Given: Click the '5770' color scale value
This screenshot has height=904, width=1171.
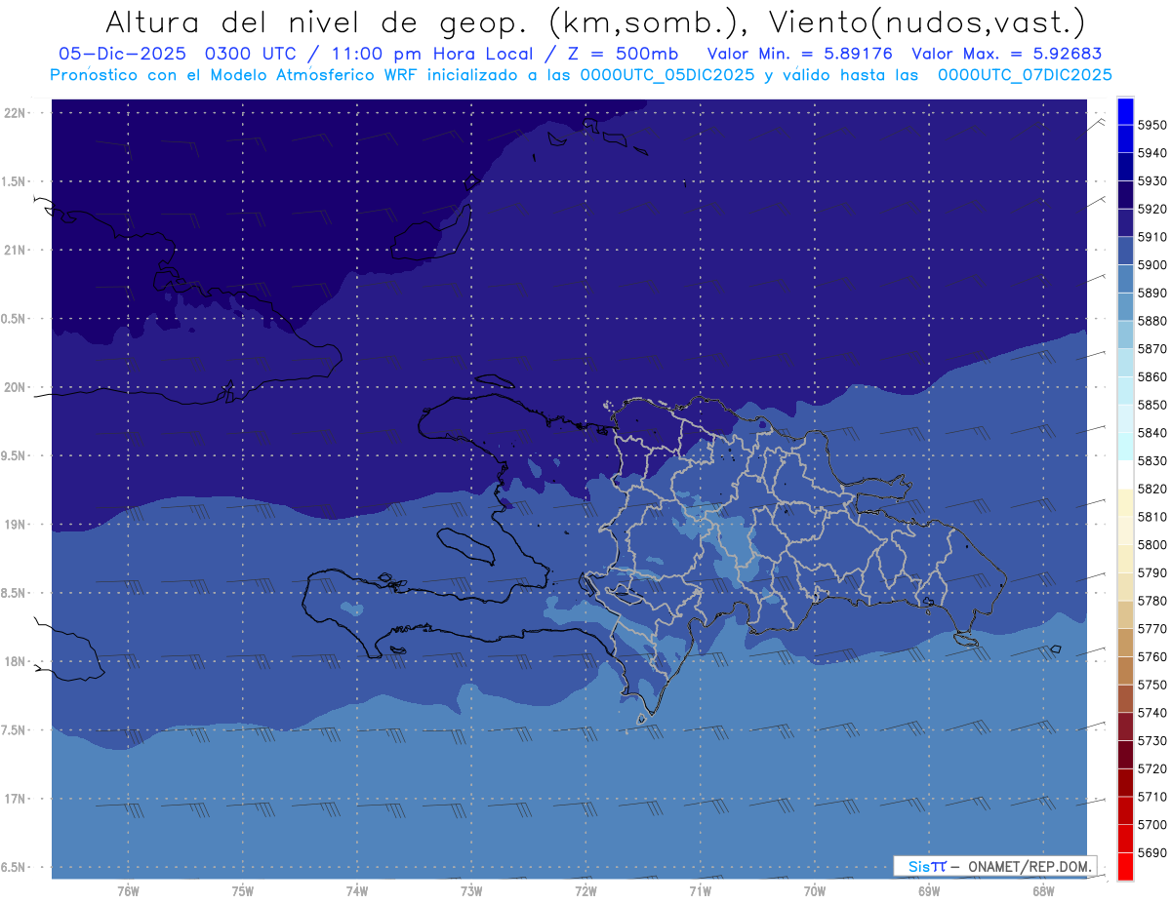Looking at the screenshot, I should pos(1151,628).
